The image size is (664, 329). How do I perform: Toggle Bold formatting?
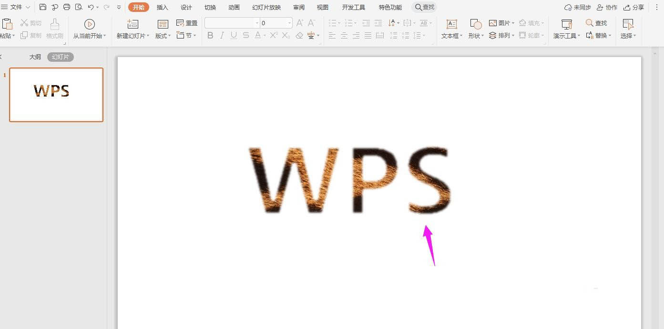210,36
